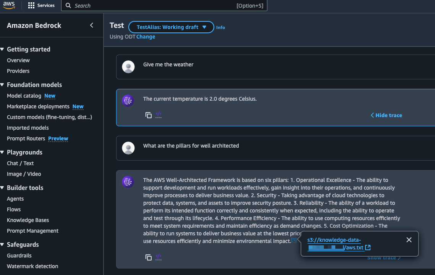Image resolution: width=435 pixels, height=275 pixels.
Task: Click Hide trace link
Action: [x=386, y=115]
